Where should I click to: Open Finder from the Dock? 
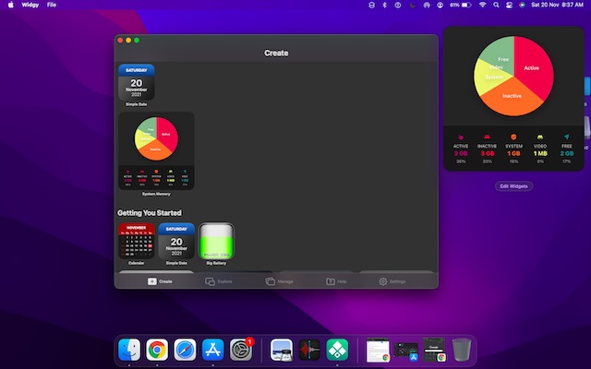point(129,350)
